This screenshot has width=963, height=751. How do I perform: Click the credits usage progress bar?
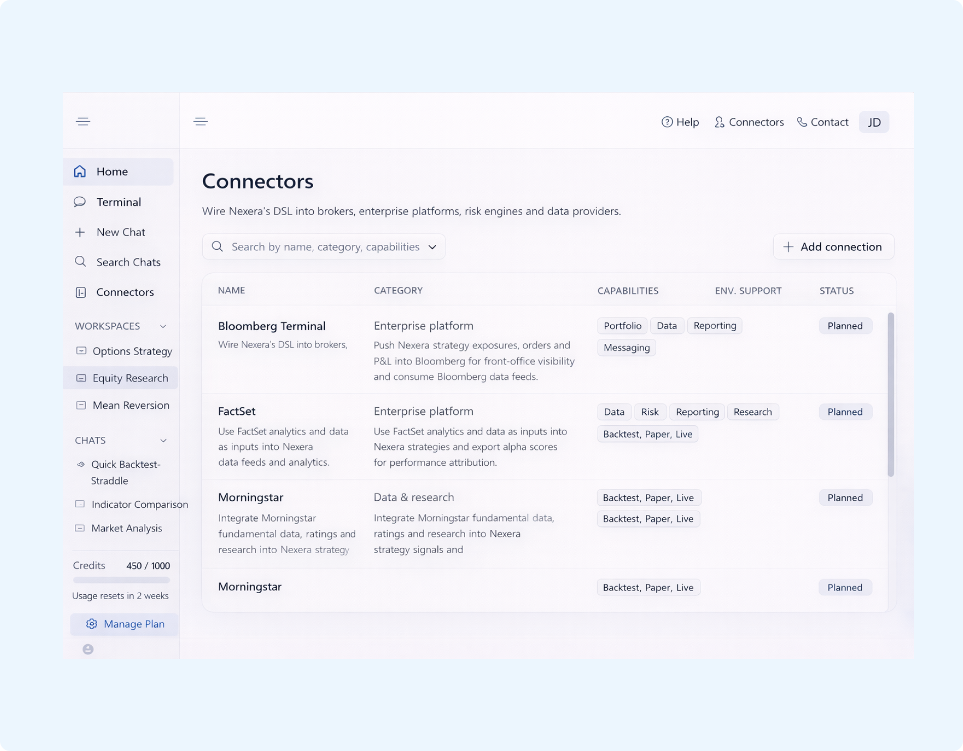pyautogui.click(x=121, y=580)
